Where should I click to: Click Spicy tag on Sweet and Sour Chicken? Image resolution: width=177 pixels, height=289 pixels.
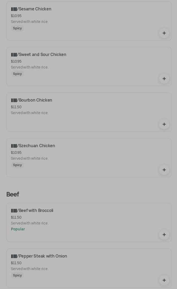pyautogui.click(x=17, y=74)
